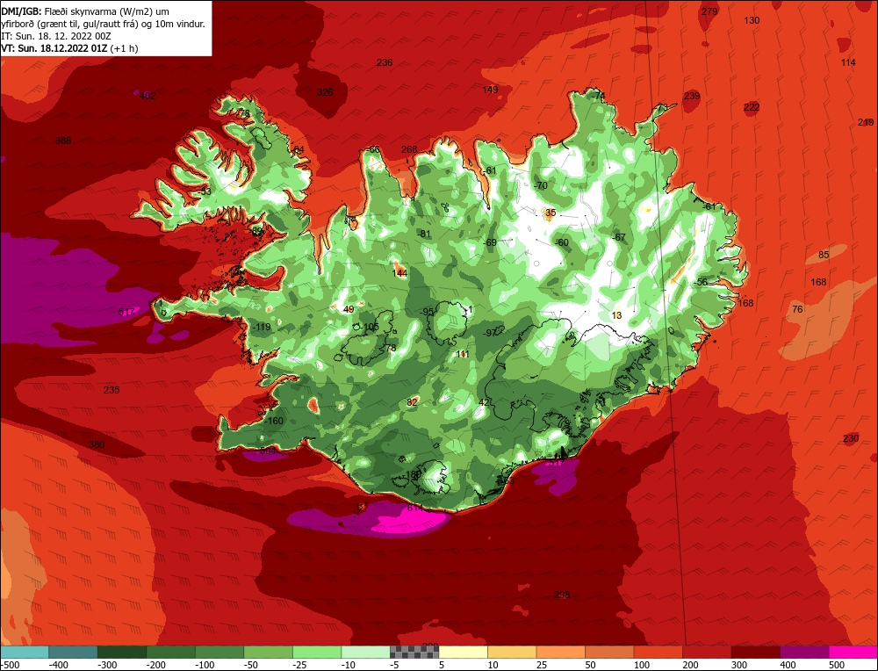Click the magenta legend swatch above 500
Screen dimensions: 878x671
tap(853, 652)
